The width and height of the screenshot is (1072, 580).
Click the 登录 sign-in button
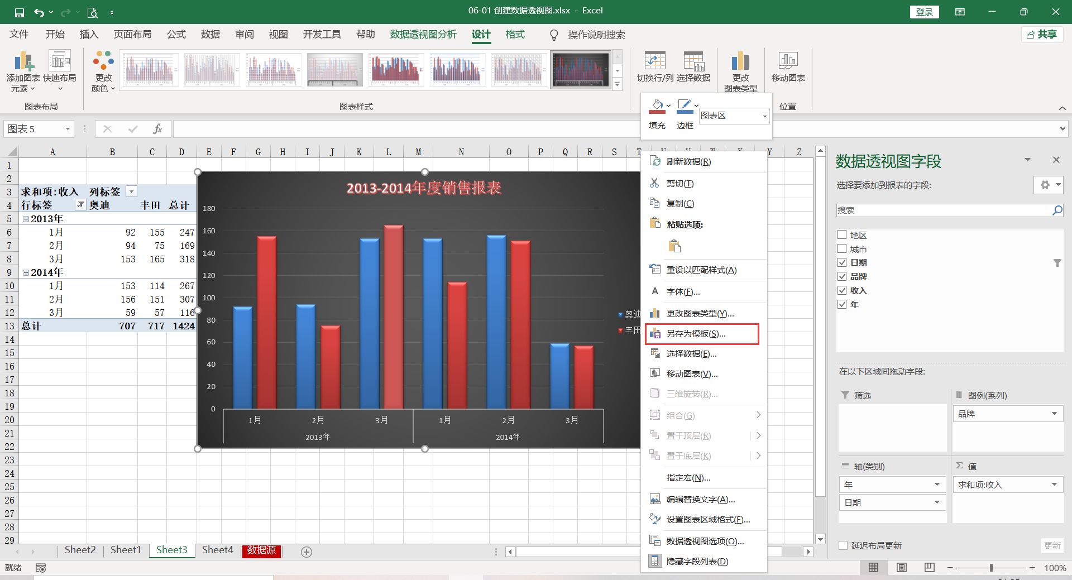pos(924,12)
